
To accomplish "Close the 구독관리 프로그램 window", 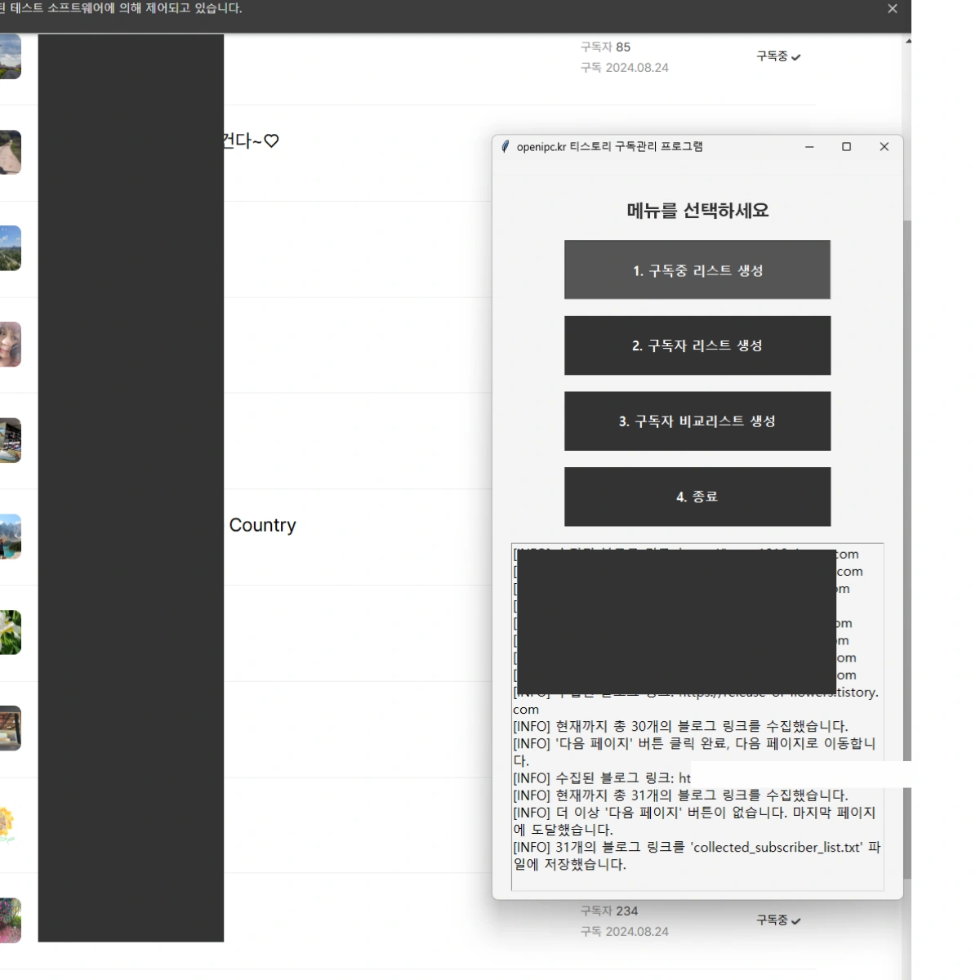I will [x=884, y=147].
